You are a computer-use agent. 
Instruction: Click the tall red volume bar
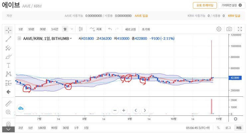point(211,106)
